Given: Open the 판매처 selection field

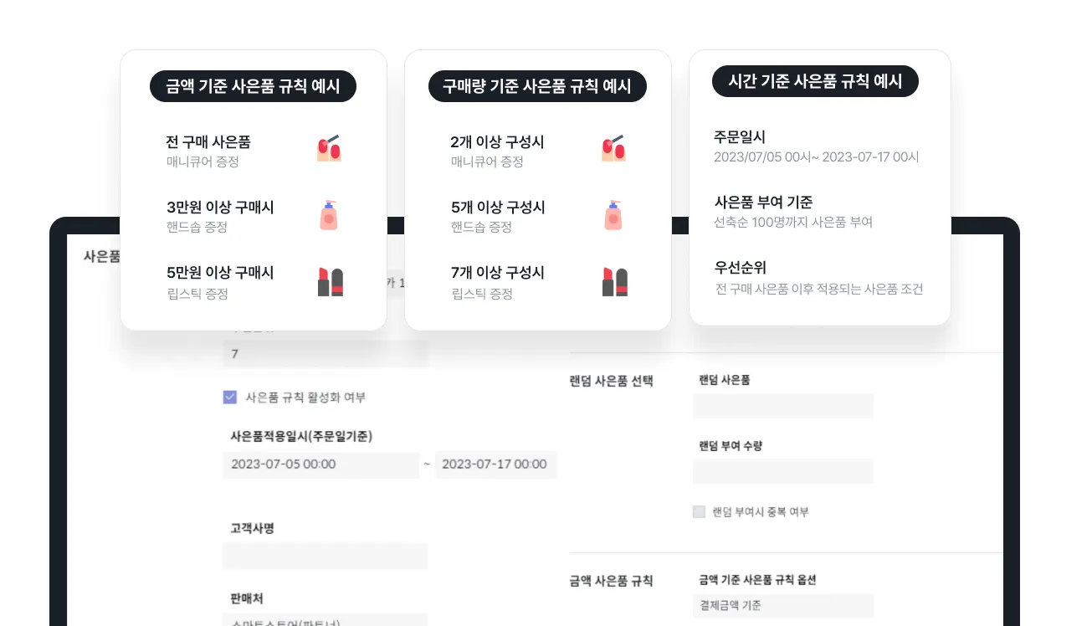Looking at the screenshot, I should pyautogui.click(x=326, y=620).
